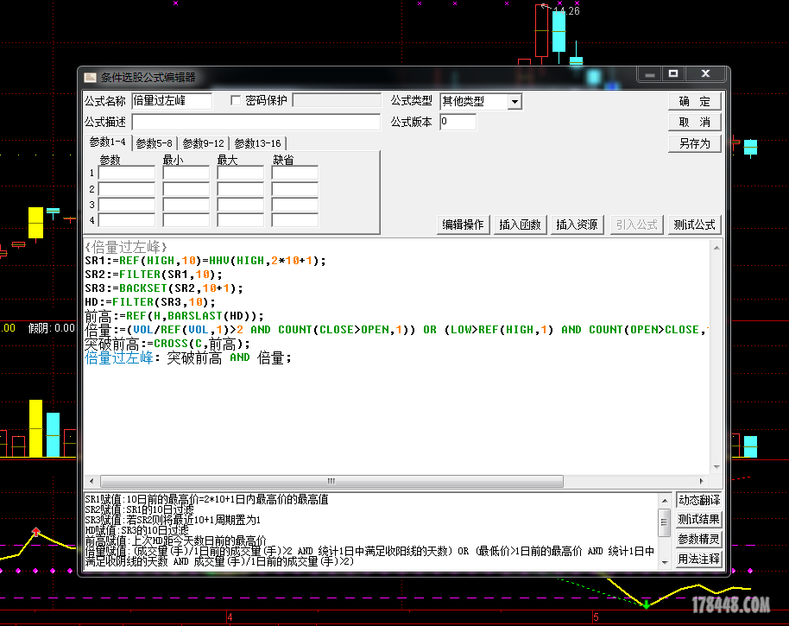Click parameter 1 name field
The image size is (789, 626).
[127, 173]
